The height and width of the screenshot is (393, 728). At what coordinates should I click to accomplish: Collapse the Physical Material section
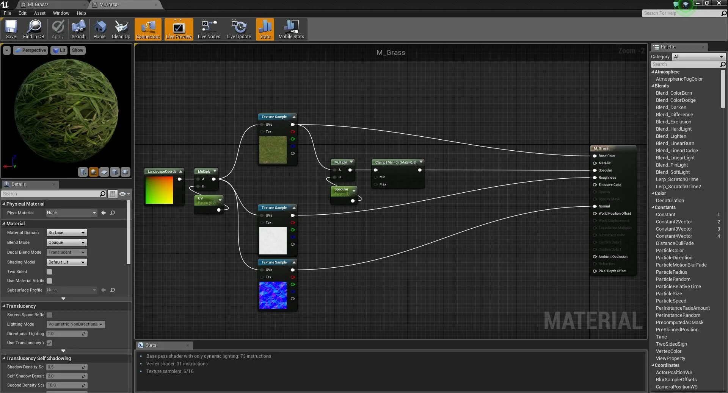point(4,204)
